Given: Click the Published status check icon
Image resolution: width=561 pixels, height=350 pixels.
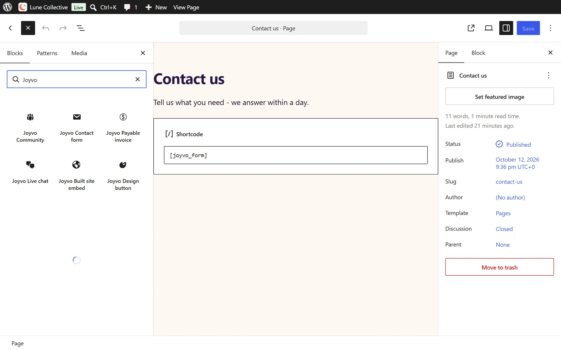Looking at the screenshot, I should coord(499,144).
